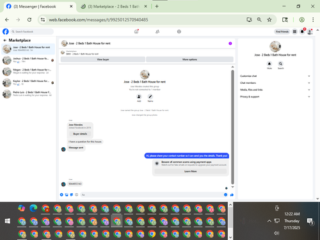Click the install app icon in address bar
The image size is (320, 240).
pyautogui.click(x=249, y=20)
